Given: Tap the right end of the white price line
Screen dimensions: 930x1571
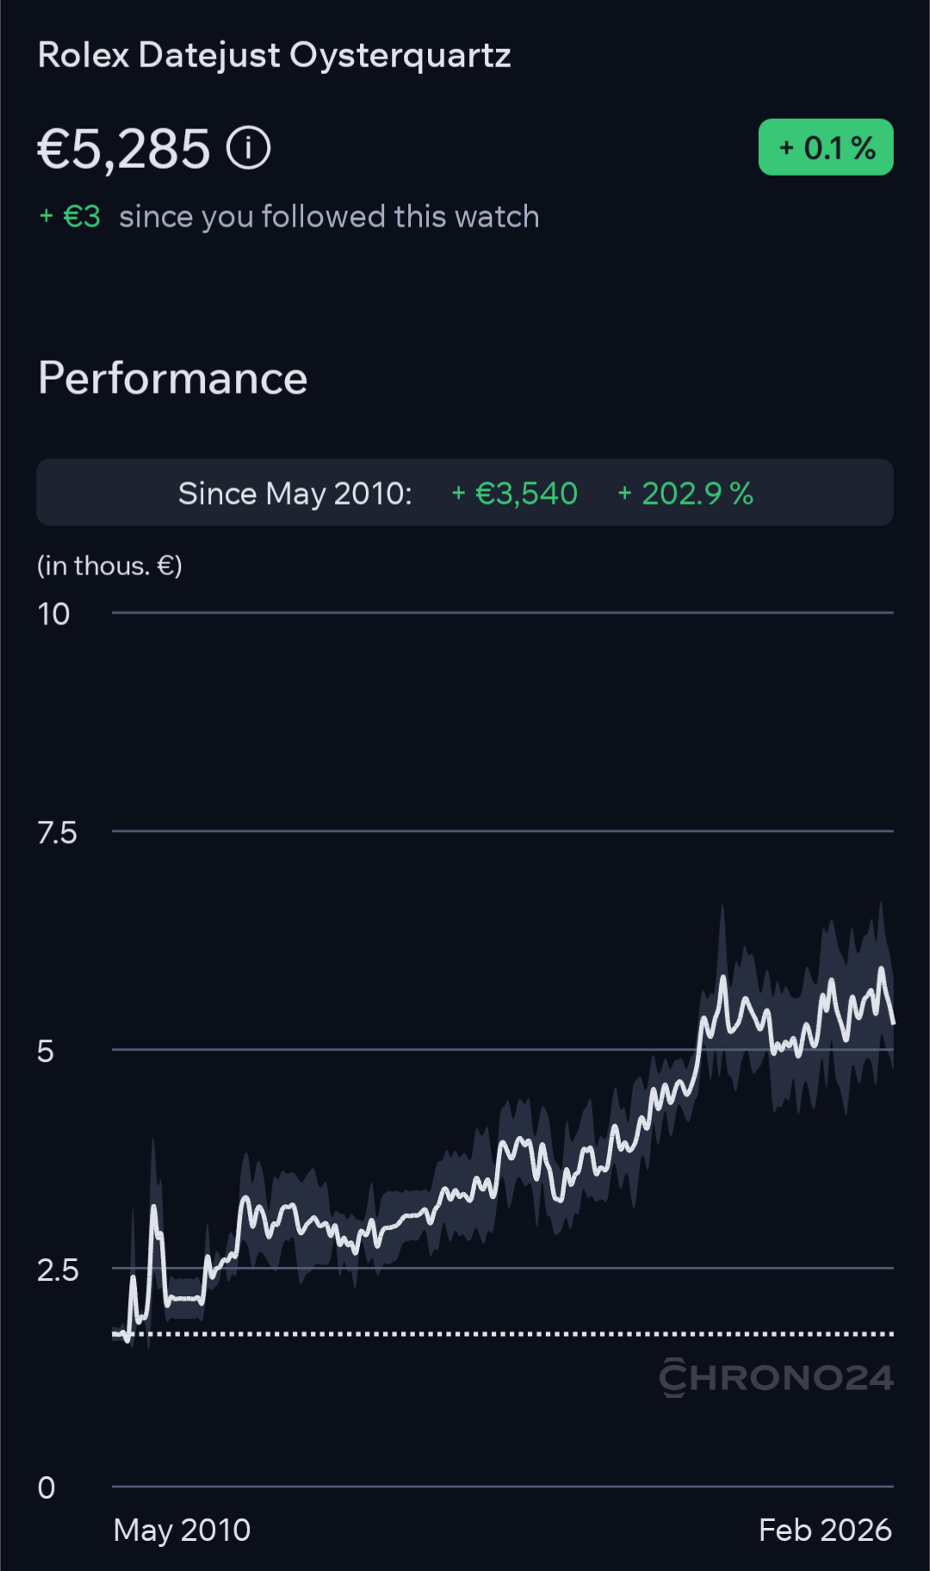Looking at the screenshot, I should tap(892, 1021).
